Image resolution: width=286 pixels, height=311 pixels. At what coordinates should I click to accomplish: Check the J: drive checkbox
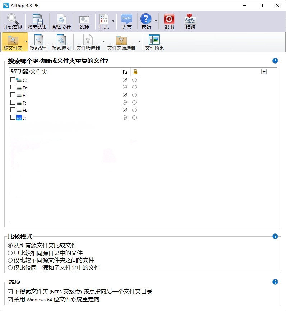(x=13, y=117)
